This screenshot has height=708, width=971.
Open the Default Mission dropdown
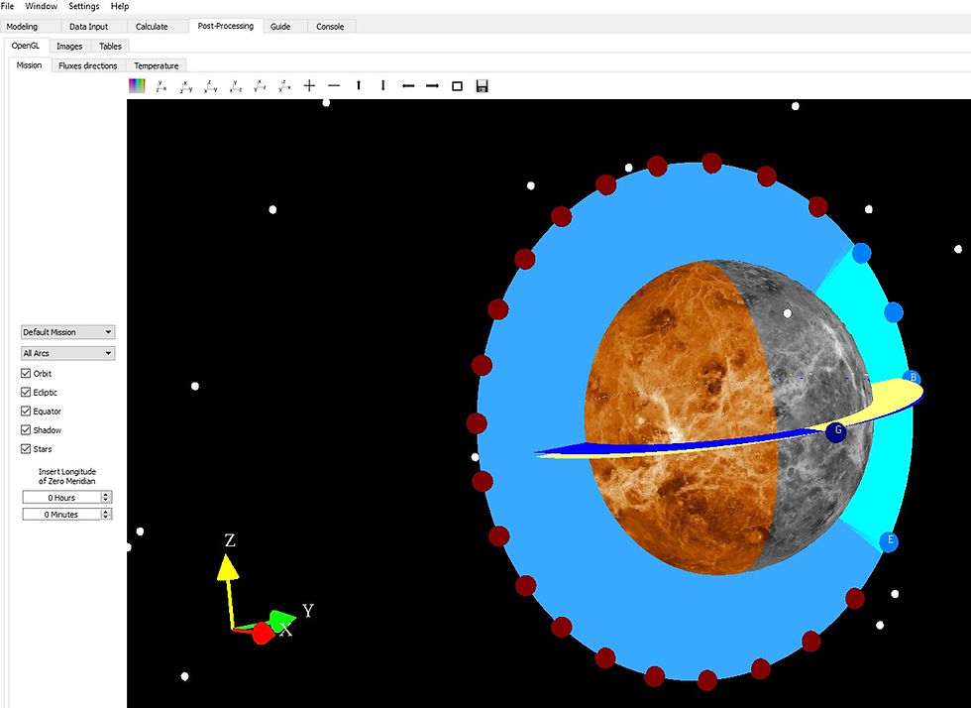tap(67, 332)
